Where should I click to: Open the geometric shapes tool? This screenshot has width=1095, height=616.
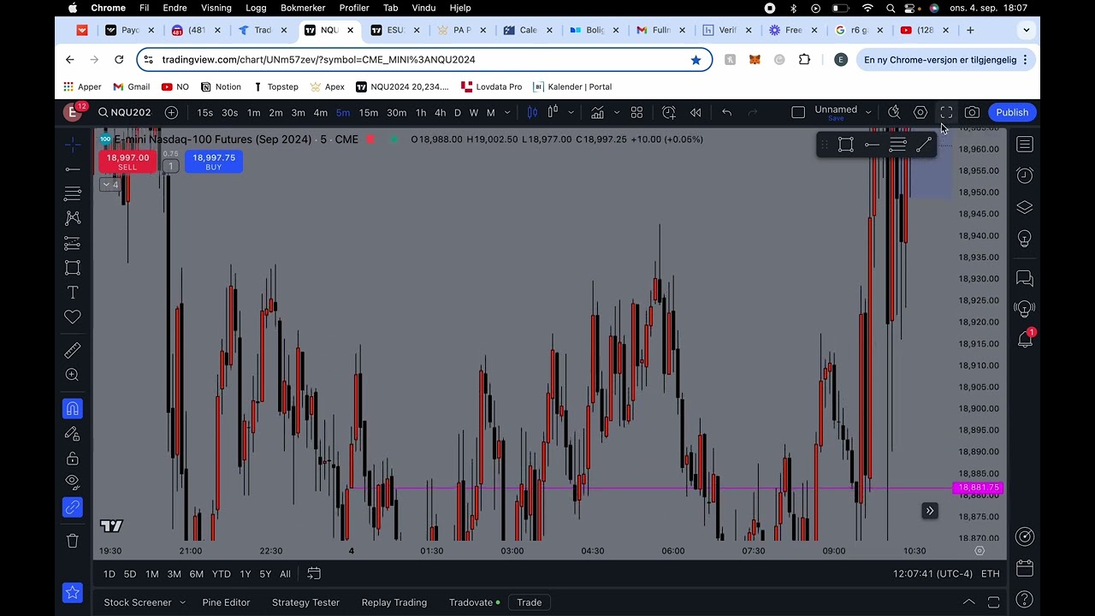73,268
